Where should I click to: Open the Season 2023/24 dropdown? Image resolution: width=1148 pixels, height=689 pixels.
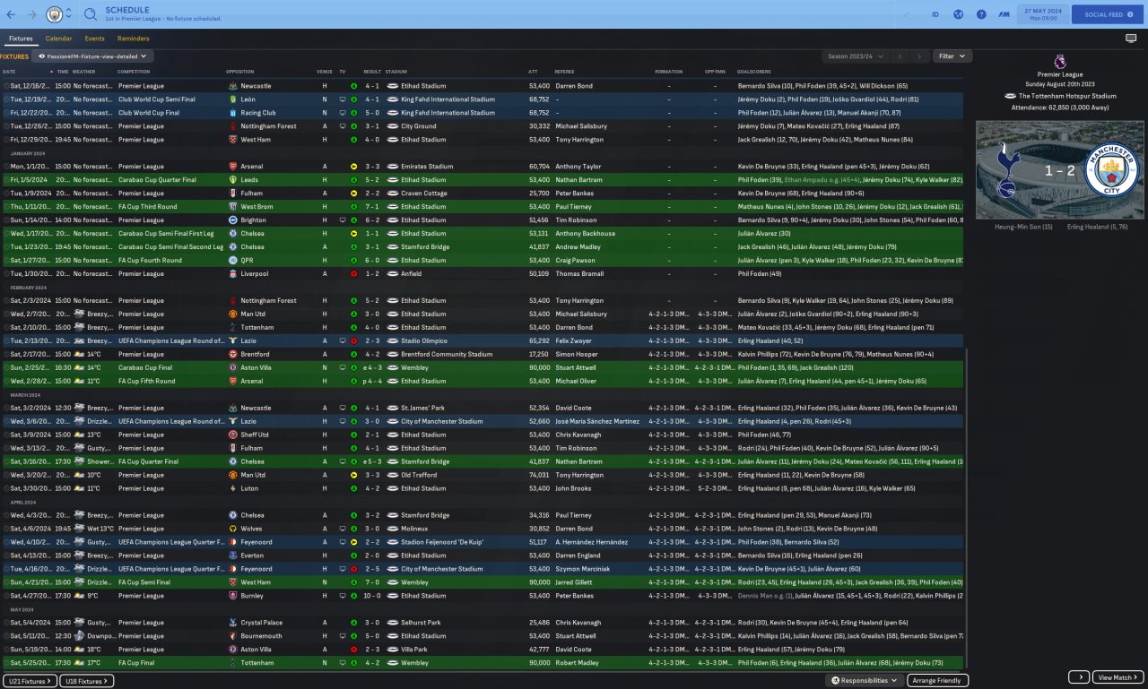(855, 56)
